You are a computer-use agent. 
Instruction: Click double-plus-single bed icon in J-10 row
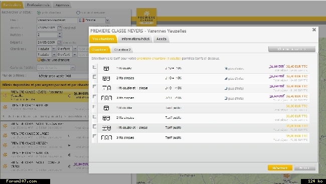106,88
